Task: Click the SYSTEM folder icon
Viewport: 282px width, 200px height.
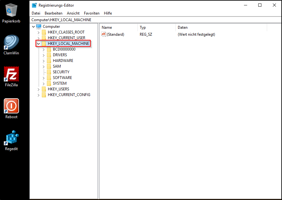Action: pyautogui.click(x=49, y=84)
